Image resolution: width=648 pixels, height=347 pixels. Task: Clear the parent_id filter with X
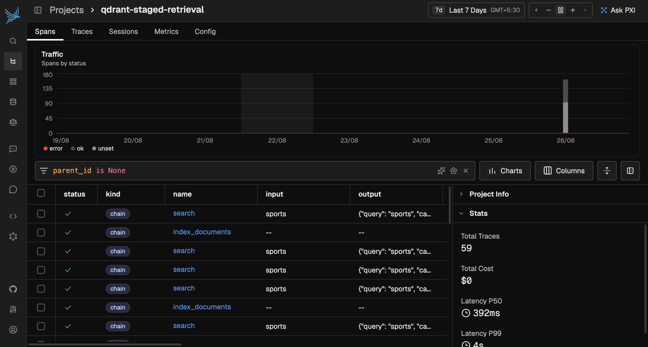(465, 171)
